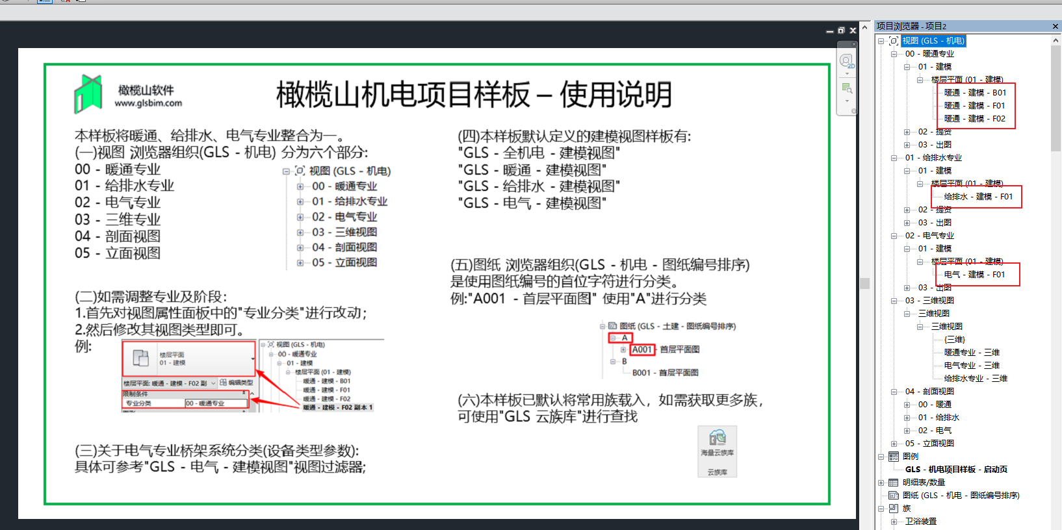Close the 项目浏览器 panel
This screenshot has height=530, width=1062.
click(1056, 26)
